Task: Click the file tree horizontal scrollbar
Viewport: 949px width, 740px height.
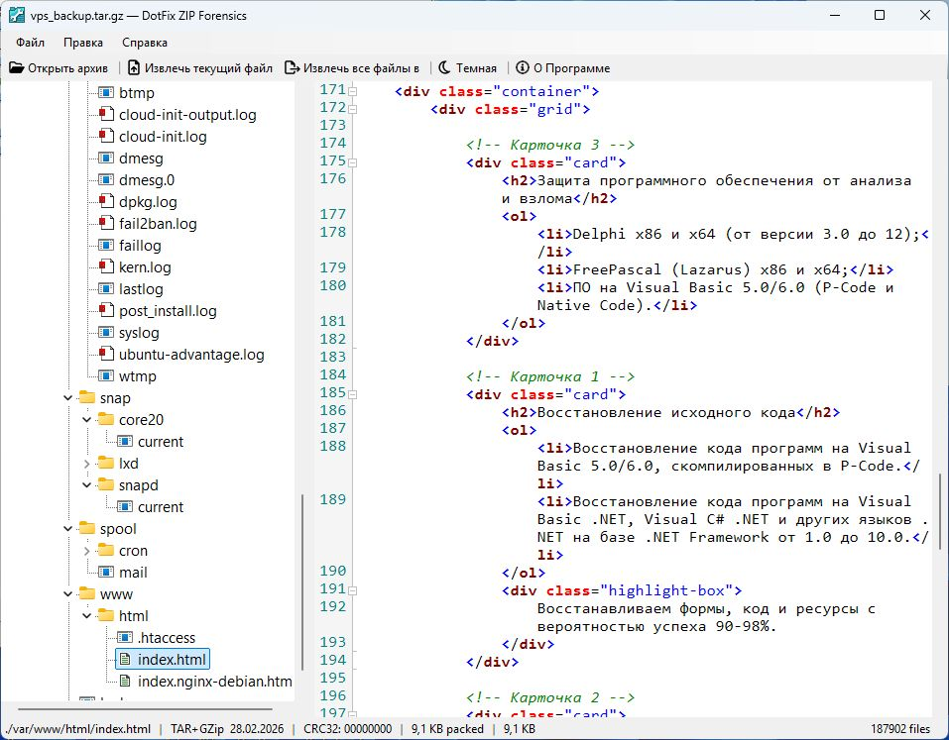Action: 145,709
